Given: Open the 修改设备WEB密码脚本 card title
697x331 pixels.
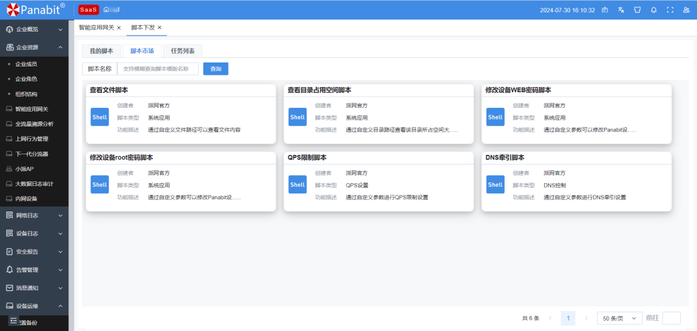Looking at the screenshot, I should (518, 90).
